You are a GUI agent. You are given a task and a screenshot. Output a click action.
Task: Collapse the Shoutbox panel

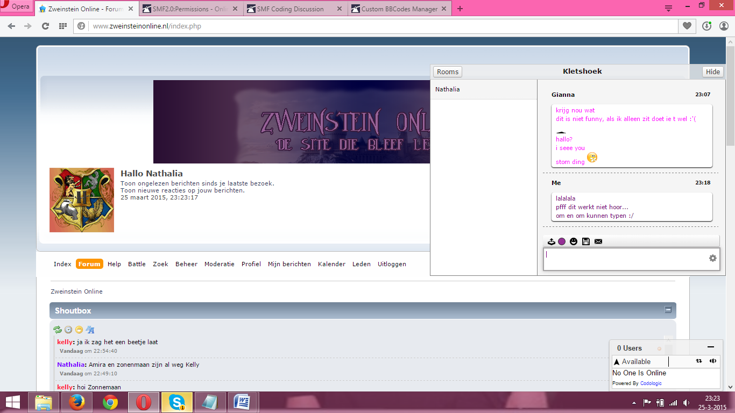pos(668,310)
